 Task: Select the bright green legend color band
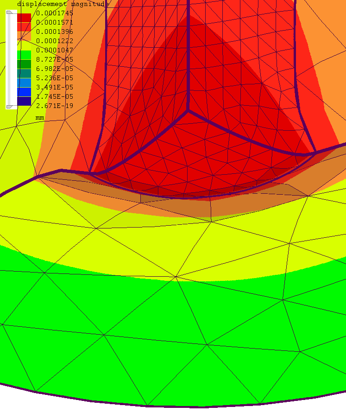tap(24, 55)
